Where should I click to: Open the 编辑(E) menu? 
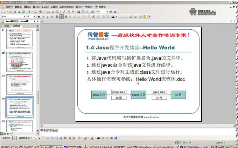18,7
